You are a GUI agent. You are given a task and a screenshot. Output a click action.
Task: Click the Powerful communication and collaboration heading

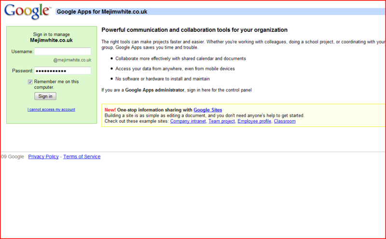pos(194,30)
